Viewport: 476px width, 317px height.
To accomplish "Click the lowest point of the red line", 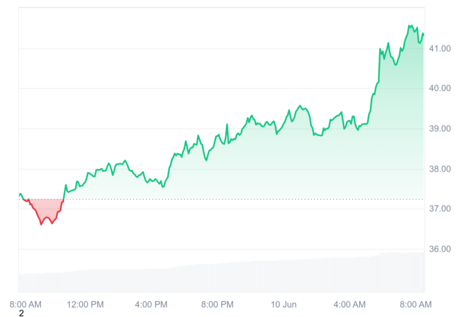I will tap(41, 224).
